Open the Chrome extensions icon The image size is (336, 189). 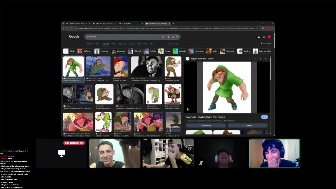pyautogui.click(x=263, y=28)
